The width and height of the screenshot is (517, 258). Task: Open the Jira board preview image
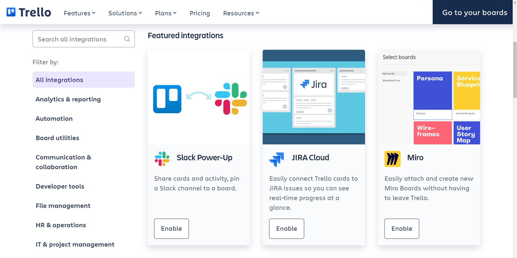point(314,97)
